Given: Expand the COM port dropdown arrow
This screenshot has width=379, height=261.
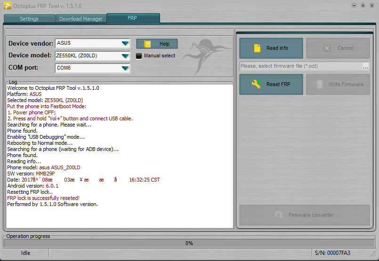Looking at the screenshot, I should click(125, 68).
